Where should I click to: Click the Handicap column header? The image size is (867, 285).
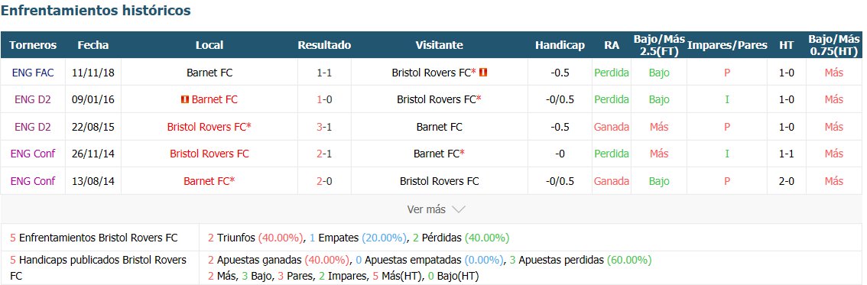[560, 45]
